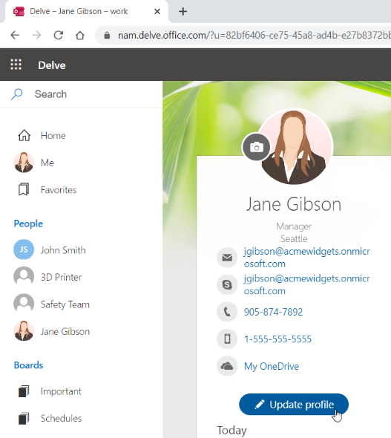Open John Smith's profile
The height and width of the screenshot is (438, 391).
coord(63,250)
